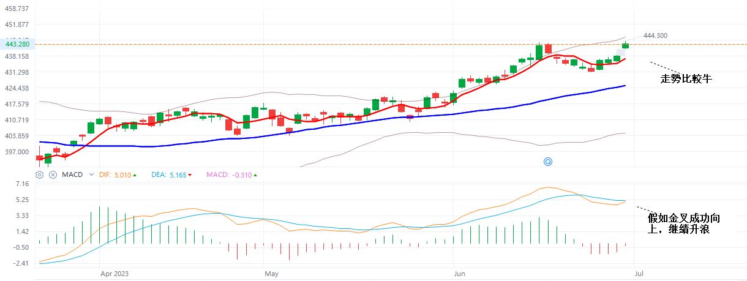The image size is (747, 281).
Task: Select the 走勢比較牛 annotation text
Action: (x=686, y=79)
